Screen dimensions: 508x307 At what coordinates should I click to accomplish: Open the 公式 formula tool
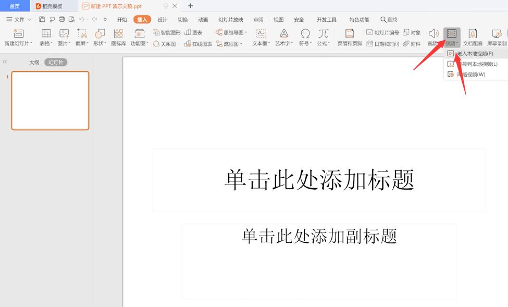(324, 32)
